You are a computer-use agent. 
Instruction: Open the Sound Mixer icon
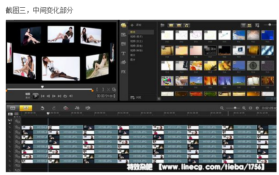coord(77,108)
